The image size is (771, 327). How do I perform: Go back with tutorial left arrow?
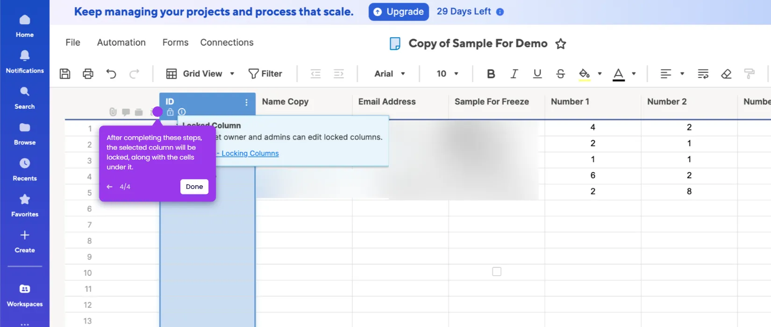point(109,187)
